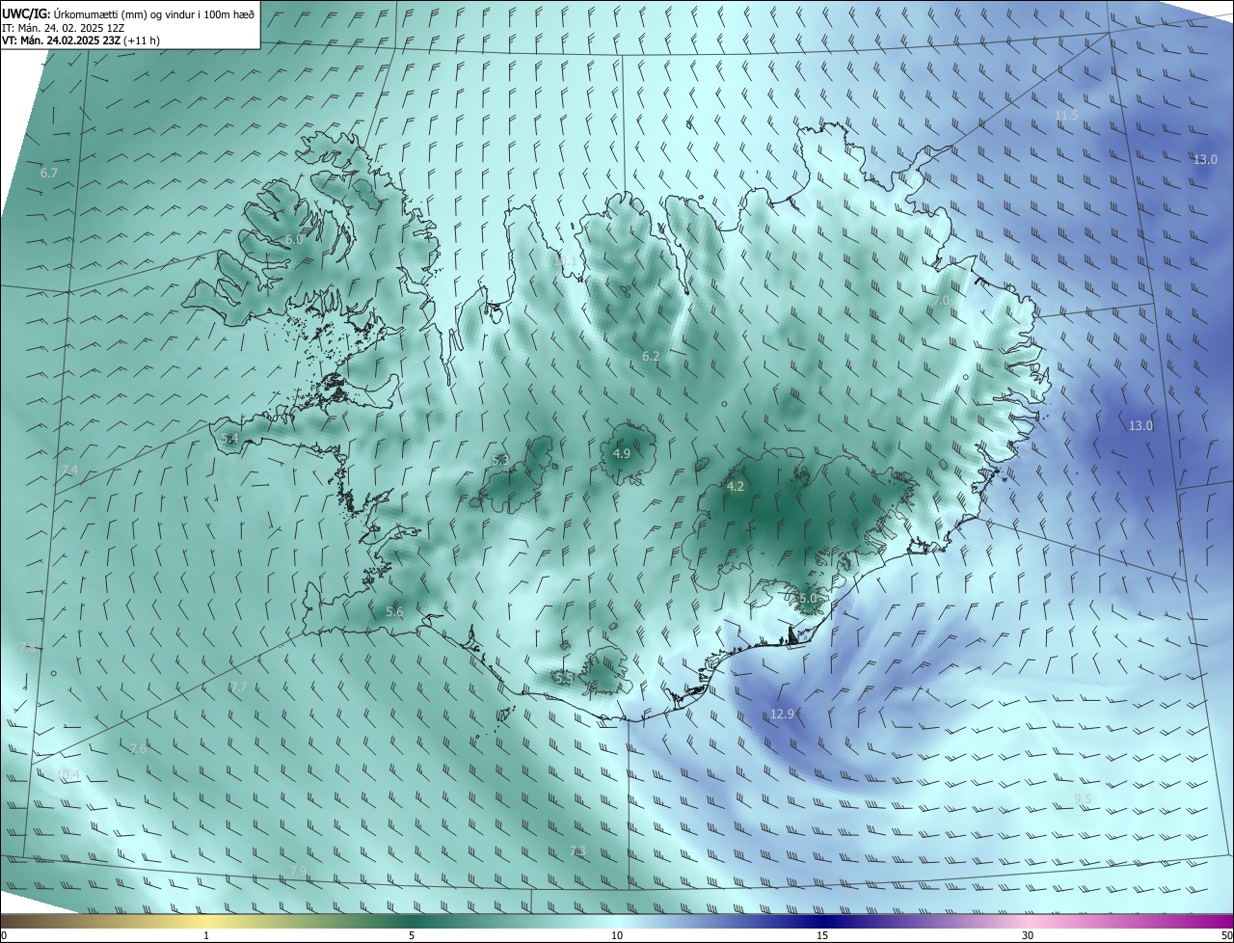Click the 7.6 value label
The width and height of the screenshot is (1234, 943).
[x=138, y=748]
